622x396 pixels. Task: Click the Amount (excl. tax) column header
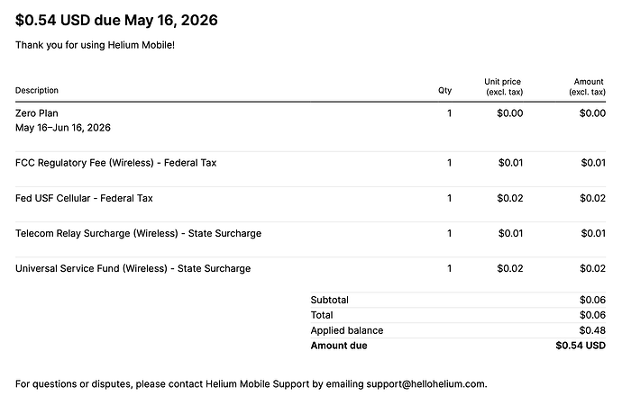(587, 86)
